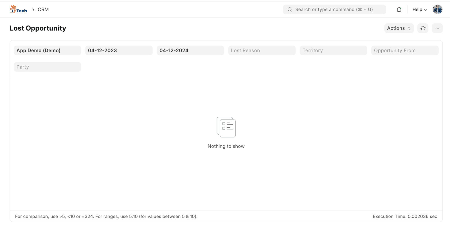Refresh the Lost Opportunity report
The height and width of the screenshot is (225, 450).
423,28
